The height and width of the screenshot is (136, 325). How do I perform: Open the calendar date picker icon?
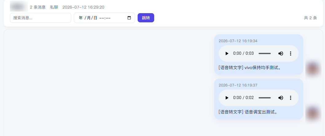(129, 18)
